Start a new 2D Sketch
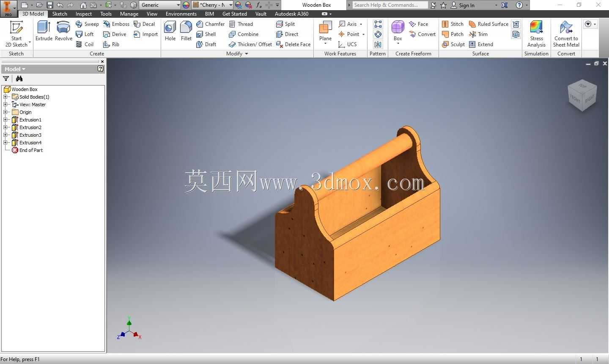 (16, 34)
